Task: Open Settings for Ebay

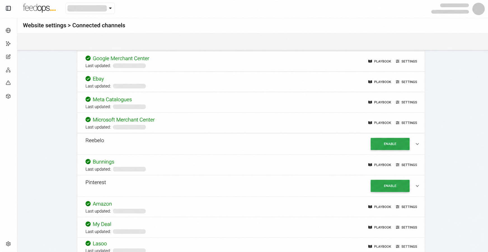Action: [x=407, y=82]
